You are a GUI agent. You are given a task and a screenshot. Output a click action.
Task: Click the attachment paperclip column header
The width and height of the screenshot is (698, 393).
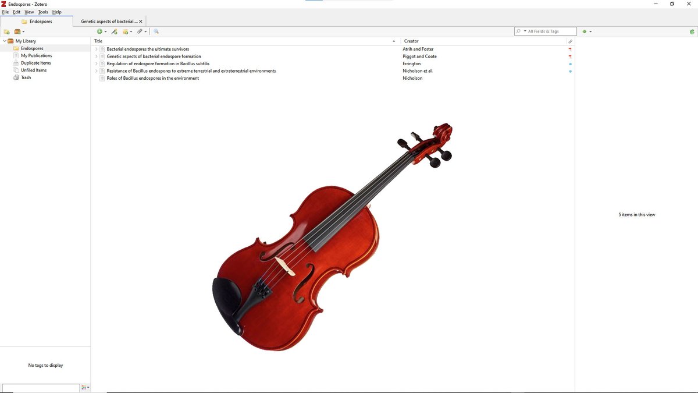tap(570, 41)
